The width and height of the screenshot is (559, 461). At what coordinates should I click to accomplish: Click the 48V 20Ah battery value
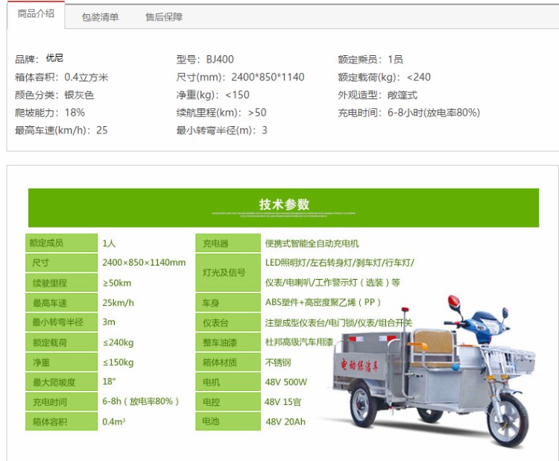click(286, 421)
